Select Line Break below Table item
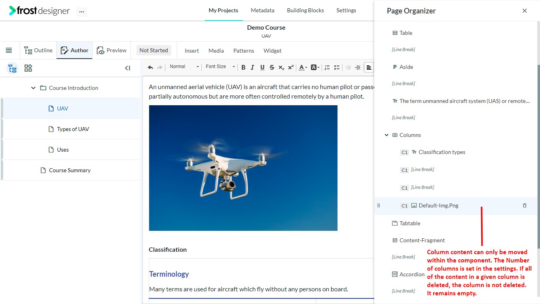The height and width of the screenshot is (304, 540). coord(404,49)
